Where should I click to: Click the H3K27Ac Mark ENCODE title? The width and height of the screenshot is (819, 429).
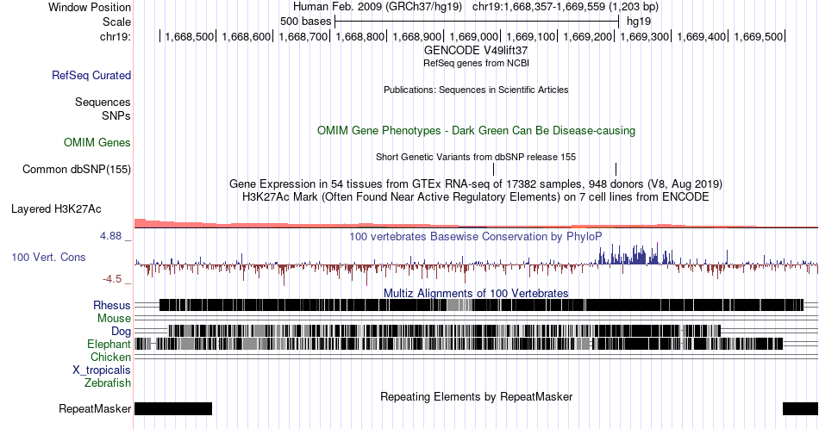click(x=476, y=196)
